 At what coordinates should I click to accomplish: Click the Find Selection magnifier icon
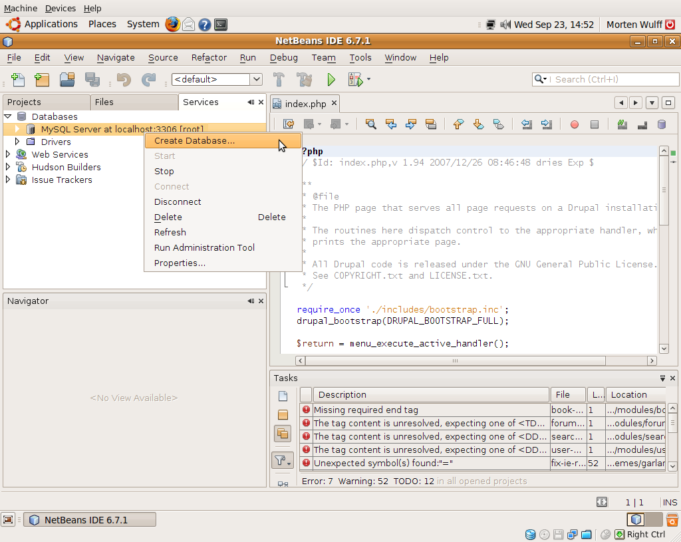tap(370, 124)
